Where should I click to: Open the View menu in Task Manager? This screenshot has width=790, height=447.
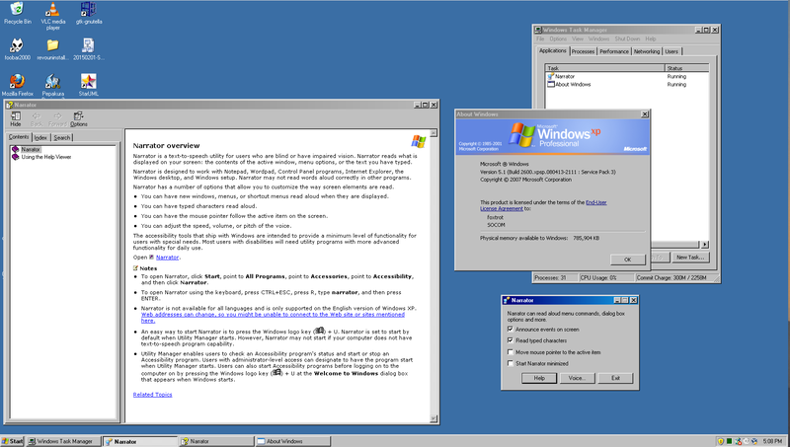click(x=578, y=38)
